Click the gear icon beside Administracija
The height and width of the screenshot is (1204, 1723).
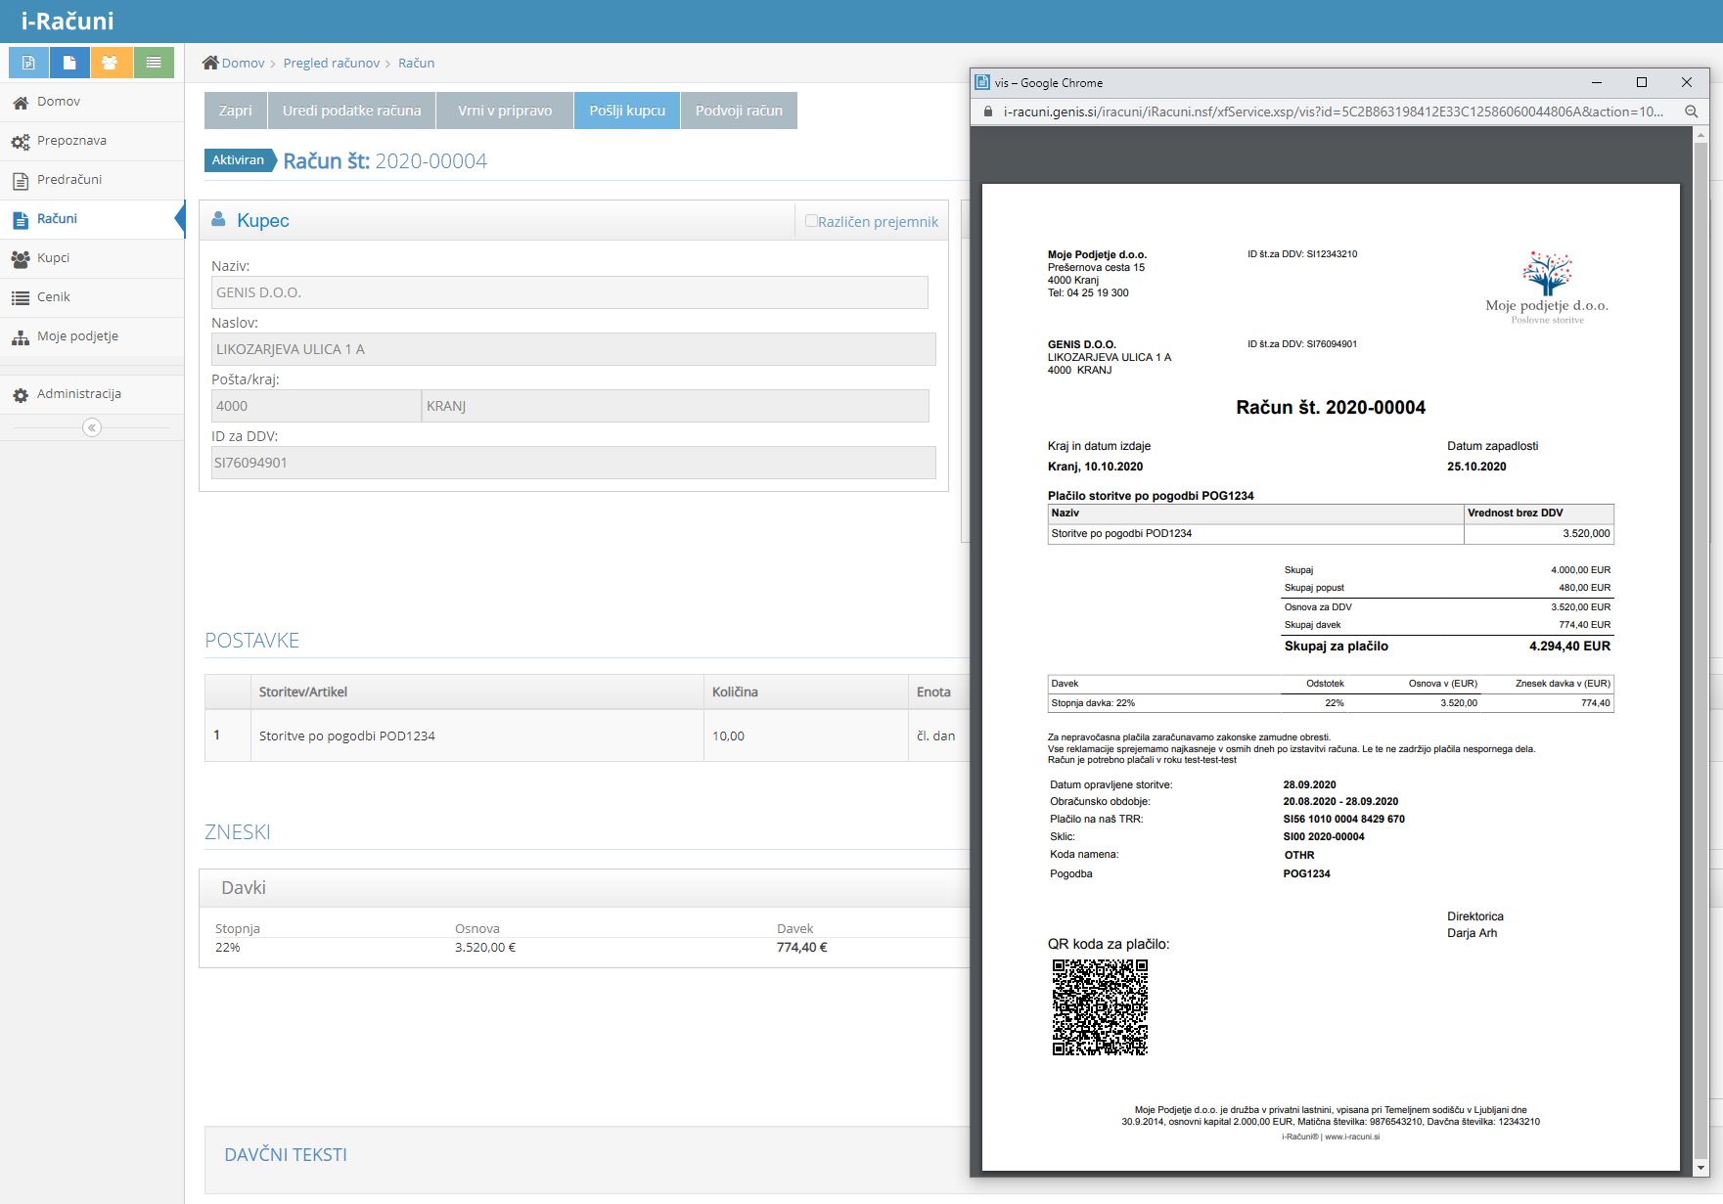click(x=21, y=395)
